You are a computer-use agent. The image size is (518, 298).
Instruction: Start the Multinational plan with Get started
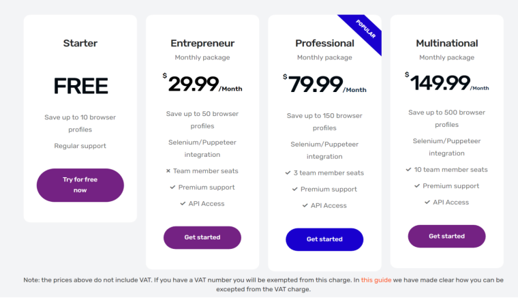(446, 236)
